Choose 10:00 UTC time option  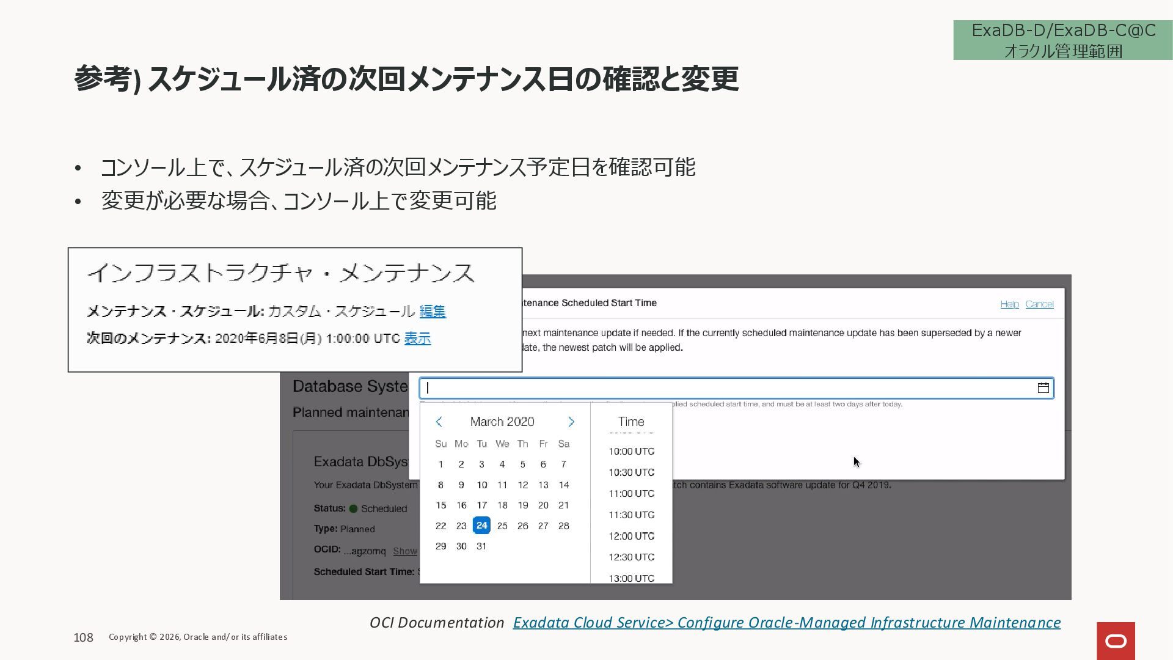(x=631, y=452)
